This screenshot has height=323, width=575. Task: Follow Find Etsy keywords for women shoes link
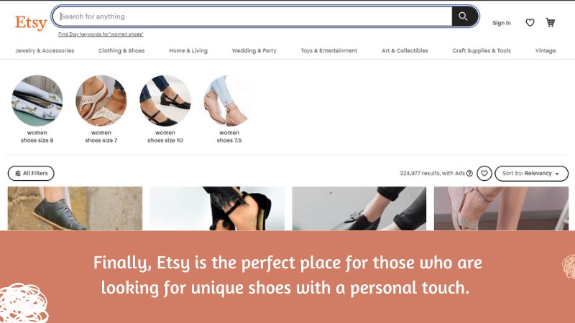[101, 34]
